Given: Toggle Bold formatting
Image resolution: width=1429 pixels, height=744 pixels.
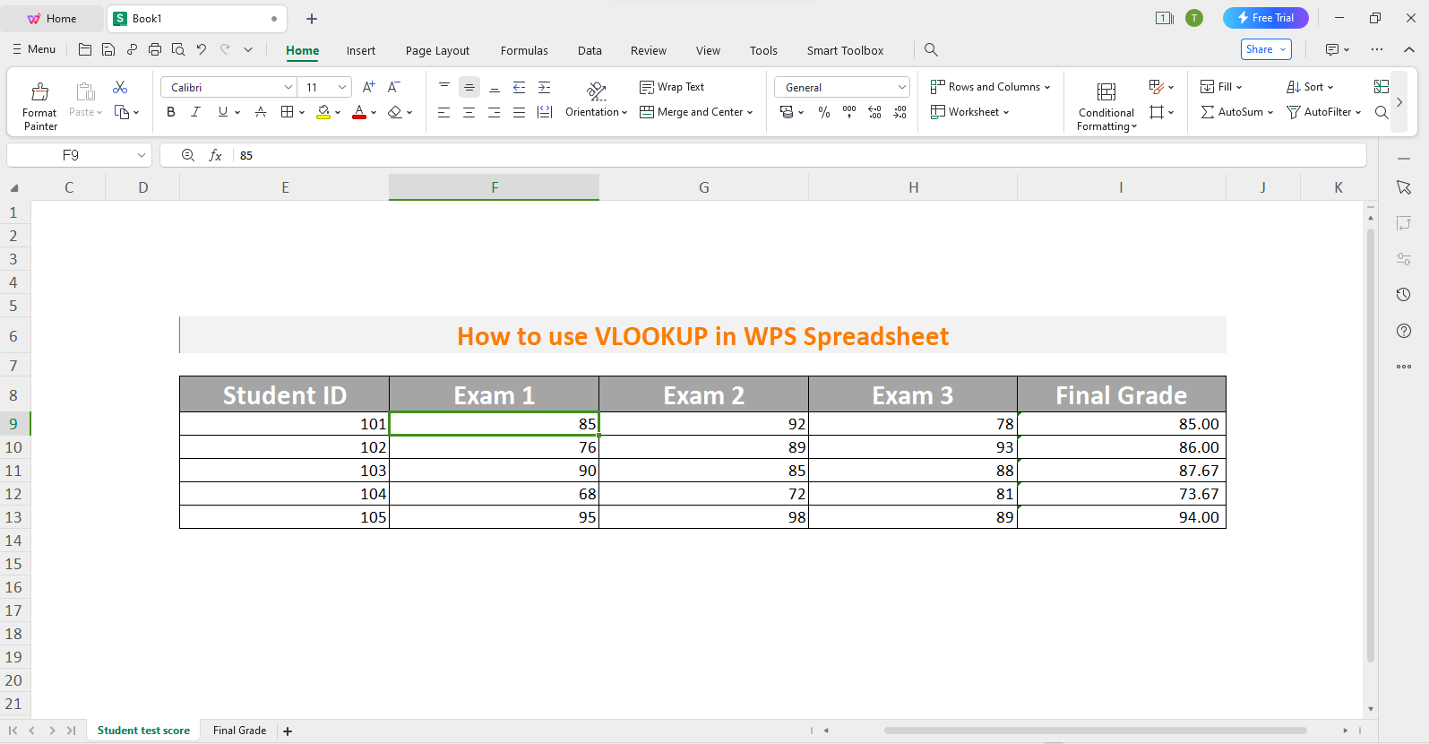Looking at the screenshot, I should (x=171, y=112).
